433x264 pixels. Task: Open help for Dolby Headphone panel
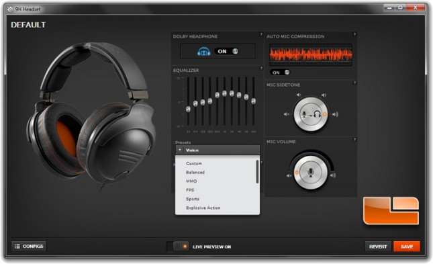(x=261, y=34)
